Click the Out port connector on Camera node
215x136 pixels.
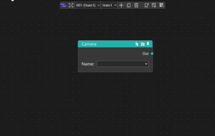tap(152, 54)
